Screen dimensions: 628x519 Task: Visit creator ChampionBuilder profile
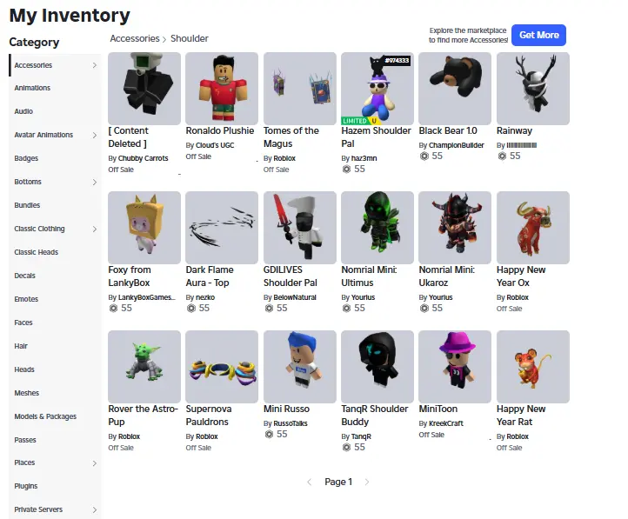pos(456,145)
